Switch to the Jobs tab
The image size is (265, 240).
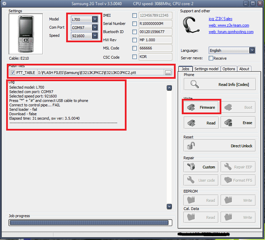[x=186, y=69]
